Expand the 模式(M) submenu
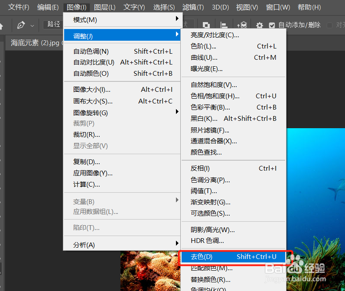 123,20
